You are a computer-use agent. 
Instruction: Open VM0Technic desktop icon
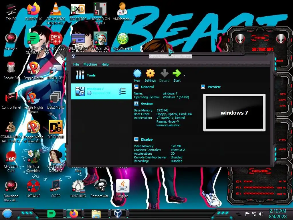(122, 11)
